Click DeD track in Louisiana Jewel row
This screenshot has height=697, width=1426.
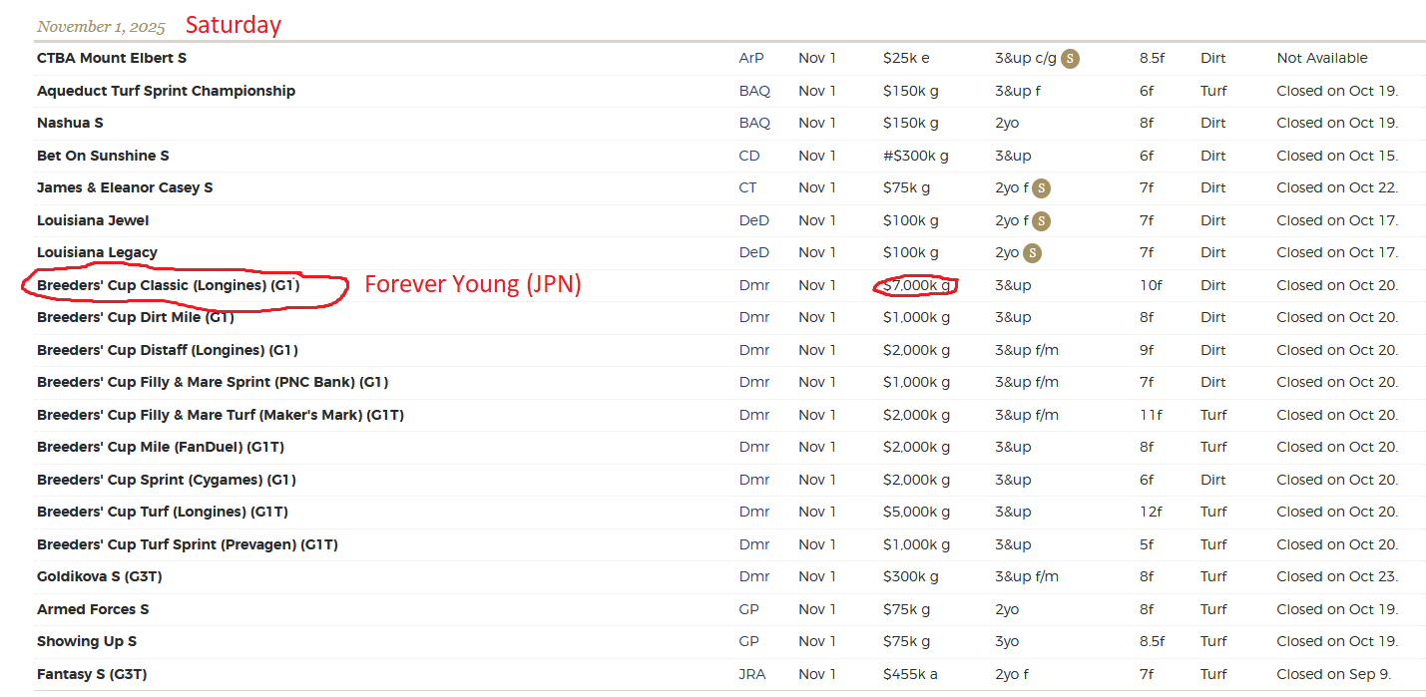[754, 220]
